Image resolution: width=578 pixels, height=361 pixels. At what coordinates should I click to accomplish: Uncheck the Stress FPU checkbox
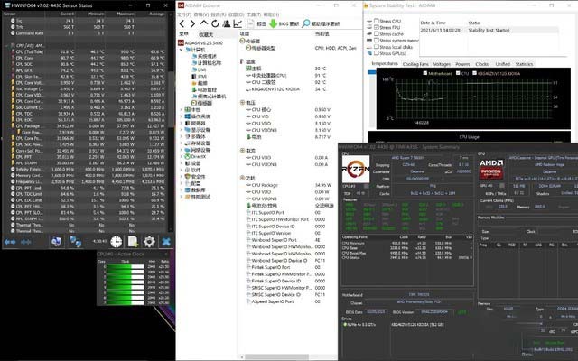pyautogui.click(x=376, y=27)
